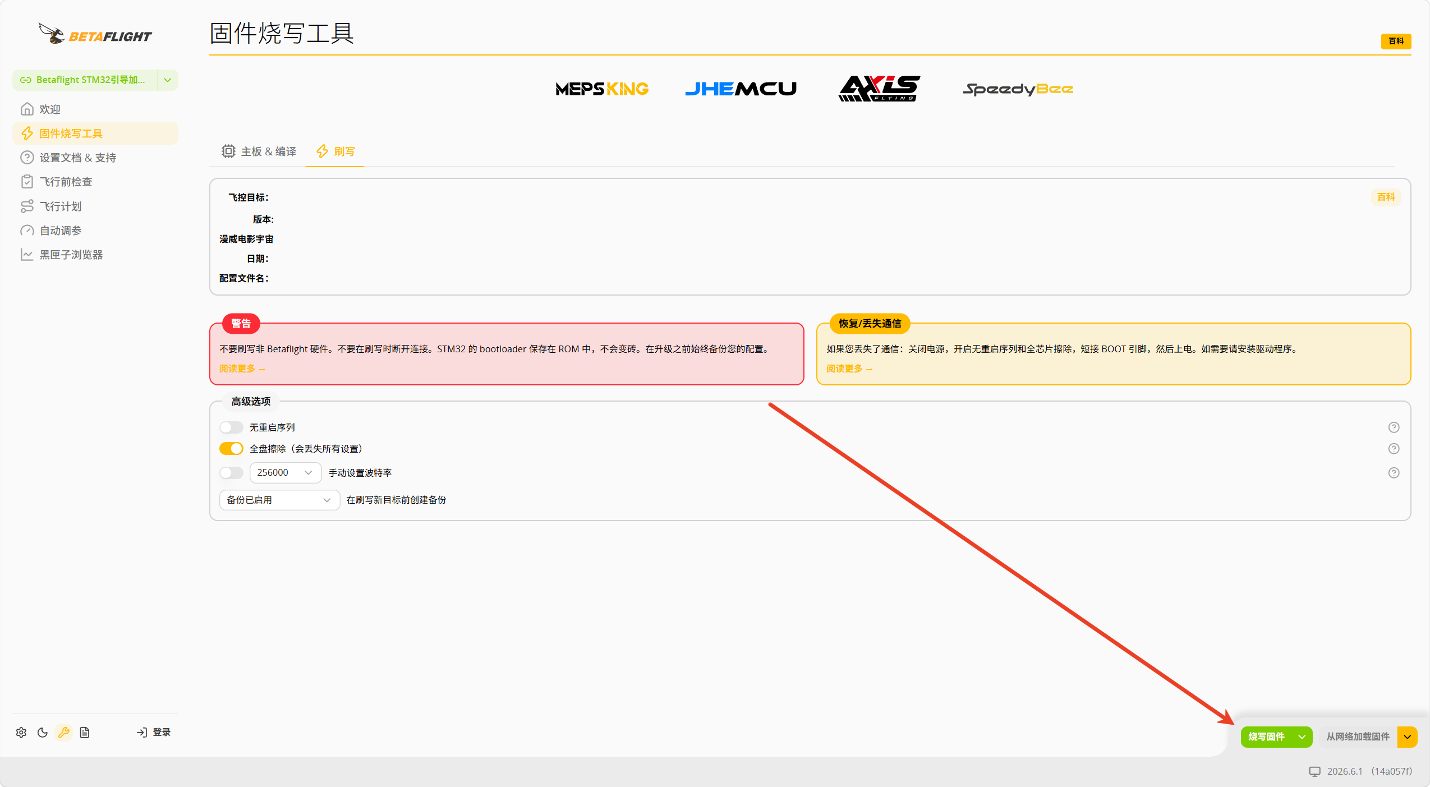Click the wrench expert mode icon
This screenshot has width=1430, height=787.
[x=64, y=732]
